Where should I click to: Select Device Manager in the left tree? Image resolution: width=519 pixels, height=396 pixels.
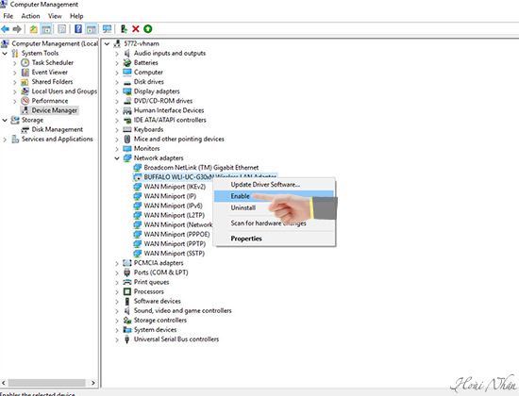point(55,110)
